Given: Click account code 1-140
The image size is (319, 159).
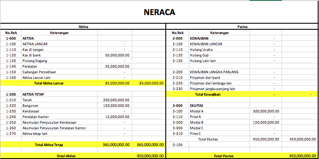Looking at the screenshot, I should [x=10, y=66].
